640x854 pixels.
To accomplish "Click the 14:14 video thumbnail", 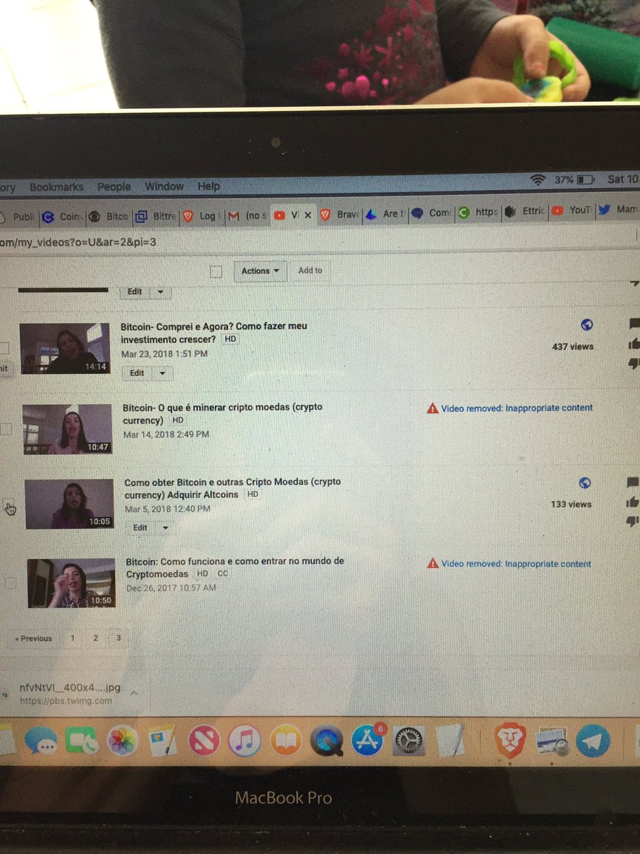I will (x=64, y=348).
